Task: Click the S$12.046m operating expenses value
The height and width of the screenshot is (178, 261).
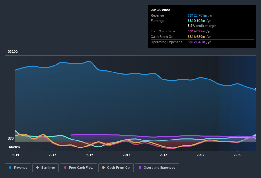Action: (196, 42)
